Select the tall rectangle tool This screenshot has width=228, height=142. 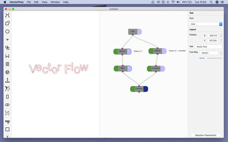[7, 97]
